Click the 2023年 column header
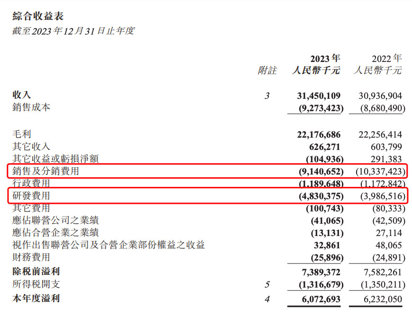The image size is (412, 315). (325, 59)
